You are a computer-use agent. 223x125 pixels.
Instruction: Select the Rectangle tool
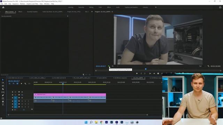(3, 99)
